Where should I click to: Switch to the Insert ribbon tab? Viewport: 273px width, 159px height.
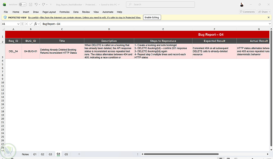[26, 12]
